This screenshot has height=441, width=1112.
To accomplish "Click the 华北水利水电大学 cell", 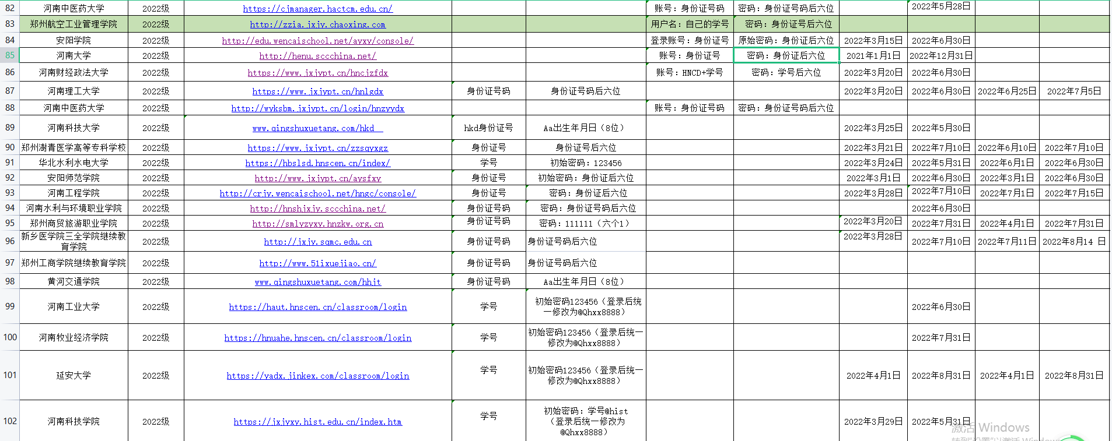I will click(74, 163).
